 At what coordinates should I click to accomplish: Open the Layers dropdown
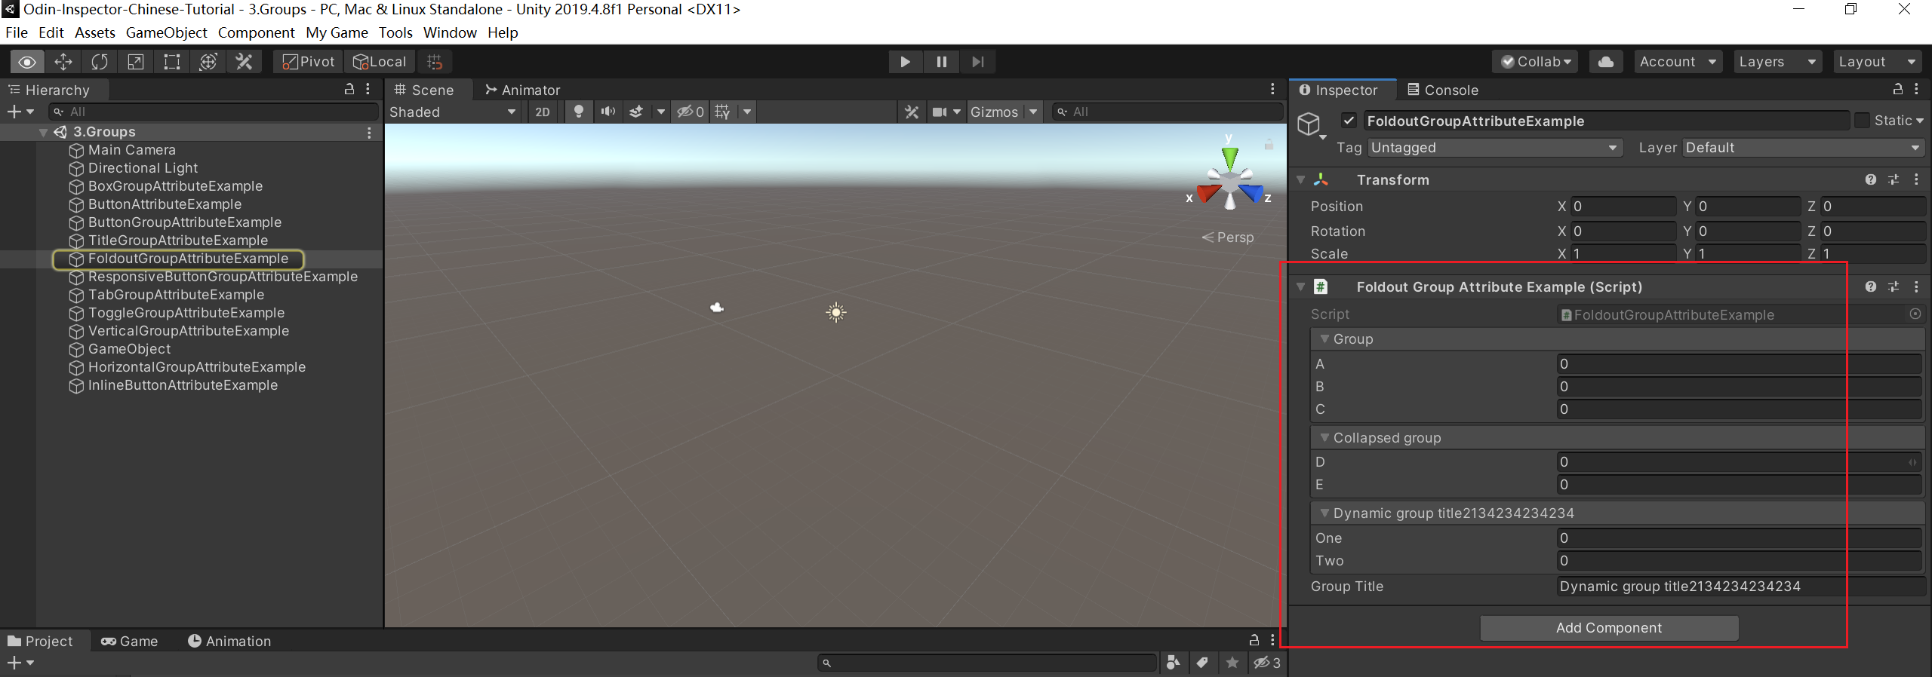pos(1777,62)
